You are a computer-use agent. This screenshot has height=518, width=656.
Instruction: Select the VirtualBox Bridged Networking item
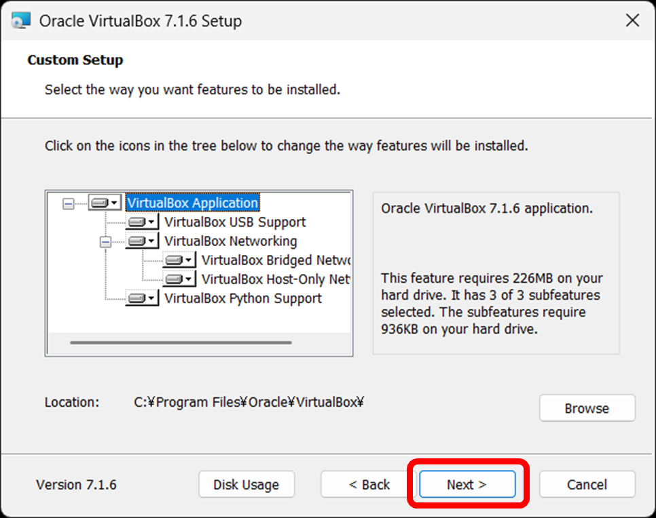pyautogui.click(x=276, y=260)
